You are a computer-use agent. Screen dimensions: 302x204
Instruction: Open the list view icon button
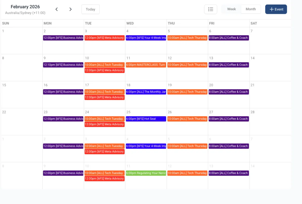[x=211, y=9]
